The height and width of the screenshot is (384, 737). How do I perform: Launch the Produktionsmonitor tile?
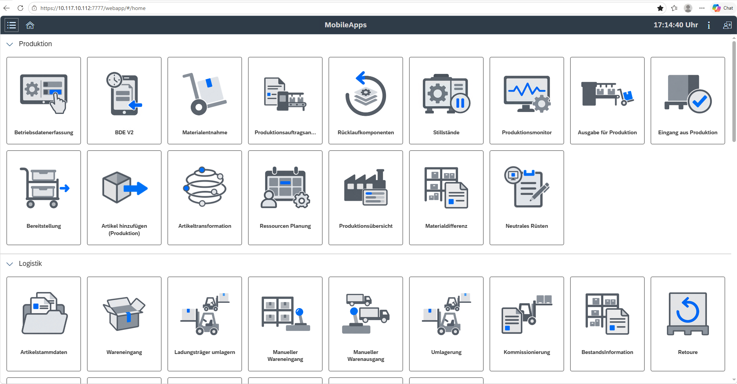527,100
